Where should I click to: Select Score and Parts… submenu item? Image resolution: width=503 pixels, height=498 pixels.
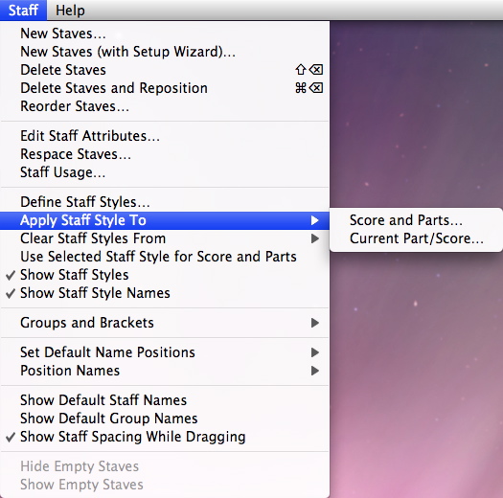pyautogui.click(x=416, y=220)
